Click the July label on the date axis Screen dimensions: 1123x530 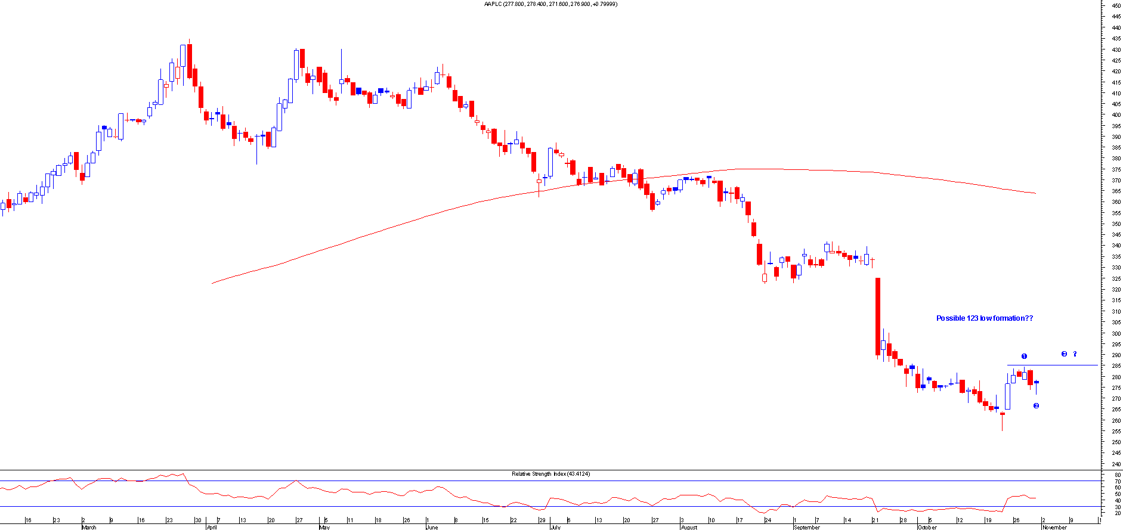pos(555,527)
